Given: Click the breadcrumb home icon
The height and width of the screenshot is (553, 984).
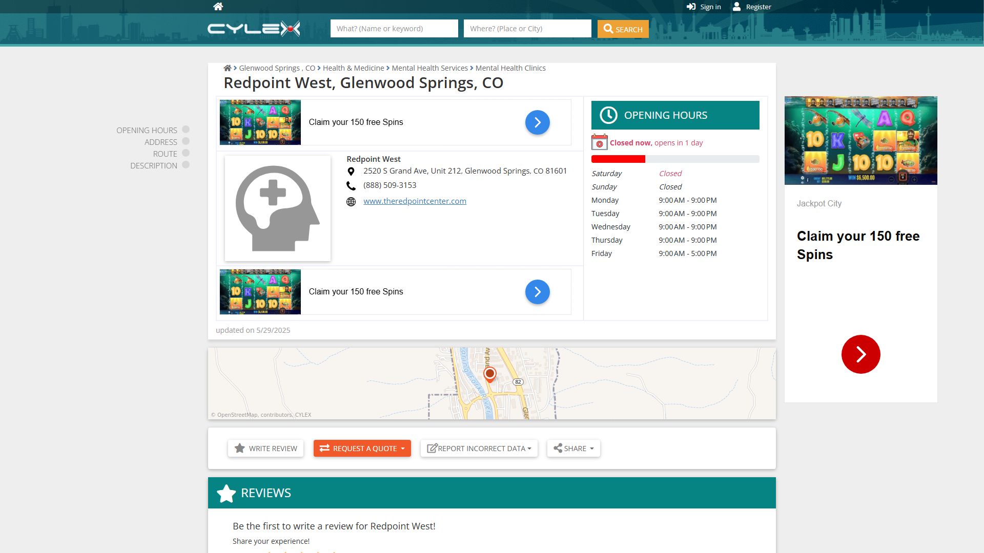Looking at the screenshot, I should point(228,68).
